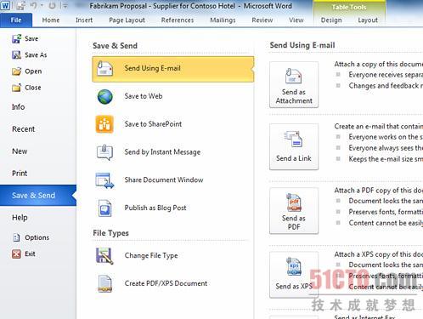Open the References ribbon tab

click(178, 20)
